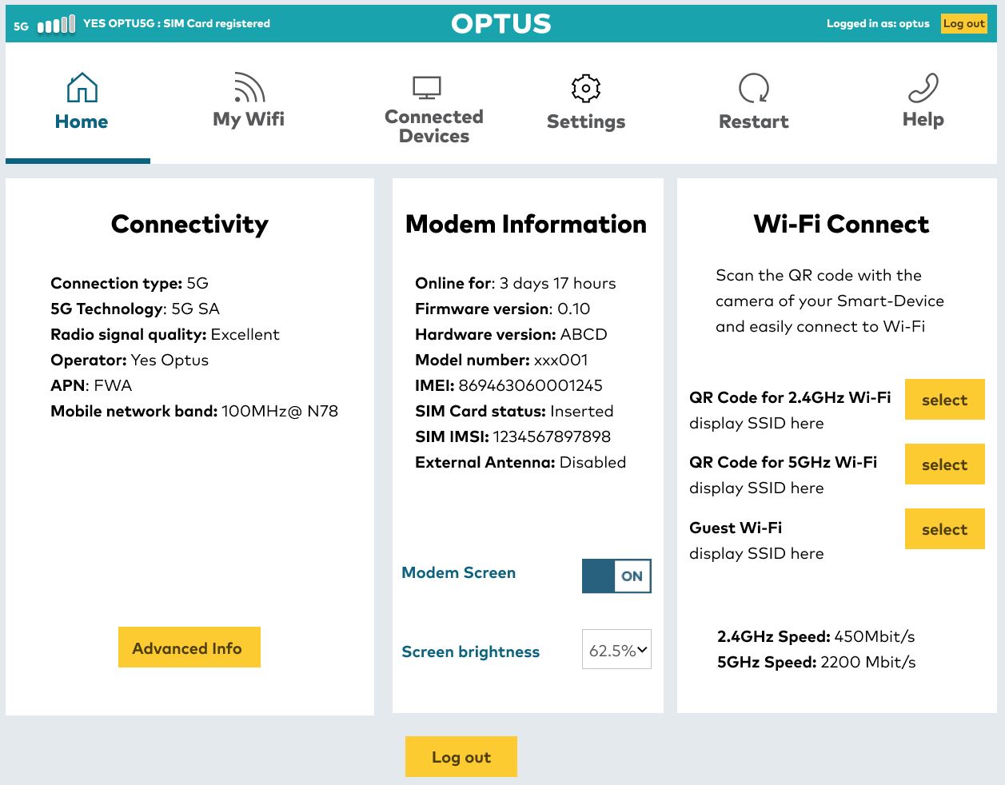Open the Restart tab
This screenshot has width=1005, height=785.
pos(754,122)
